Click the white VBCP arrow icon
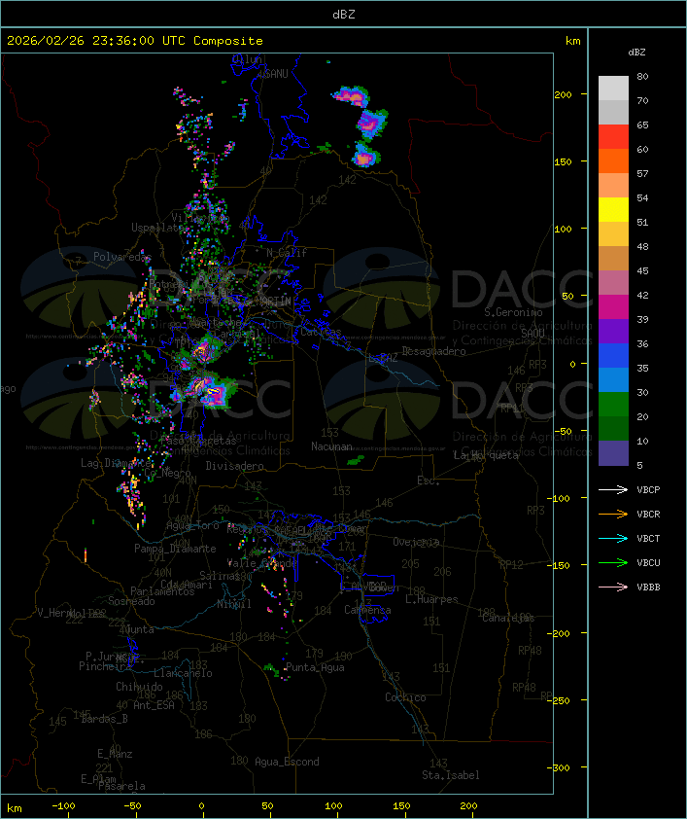Screen dimensions: 687x819 [613, 489]
